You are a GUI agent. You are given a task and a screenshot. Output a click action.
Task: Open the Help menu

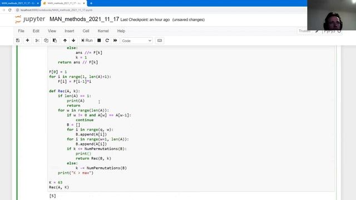[x=121, y=31]
